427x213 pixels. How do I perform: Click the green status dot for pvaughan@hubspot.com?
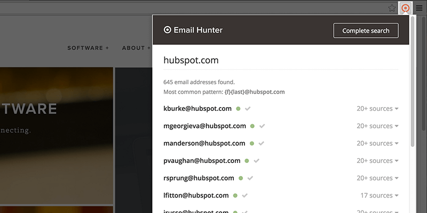click(247, 161)
